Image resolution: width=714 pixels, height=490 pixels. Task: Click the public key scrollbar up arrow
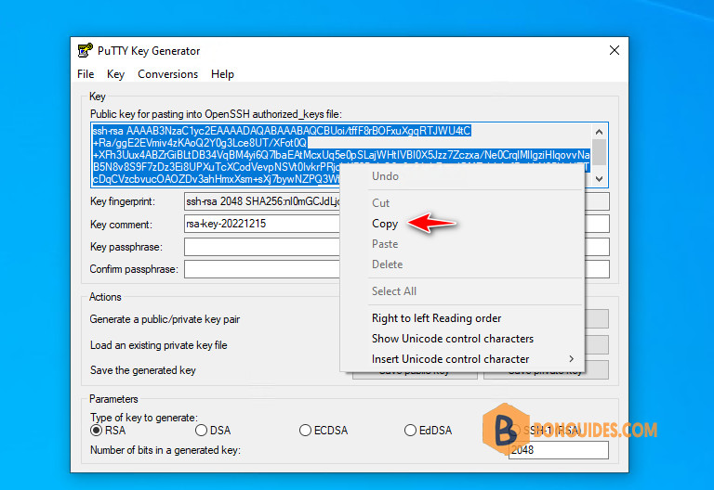click(600, 132)
